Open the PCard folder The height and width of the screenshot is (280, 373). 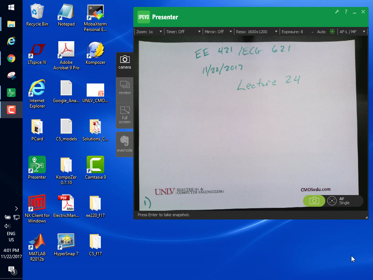tap(37, 130)
